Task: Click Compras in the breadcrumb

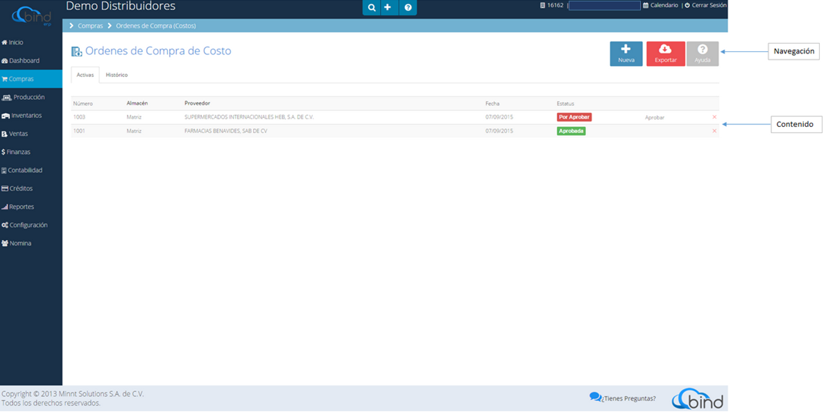Action: [x=90, y=26]
